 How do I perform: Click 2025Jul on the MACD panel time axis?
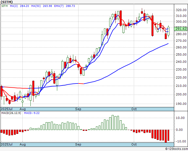click(7, 144)
